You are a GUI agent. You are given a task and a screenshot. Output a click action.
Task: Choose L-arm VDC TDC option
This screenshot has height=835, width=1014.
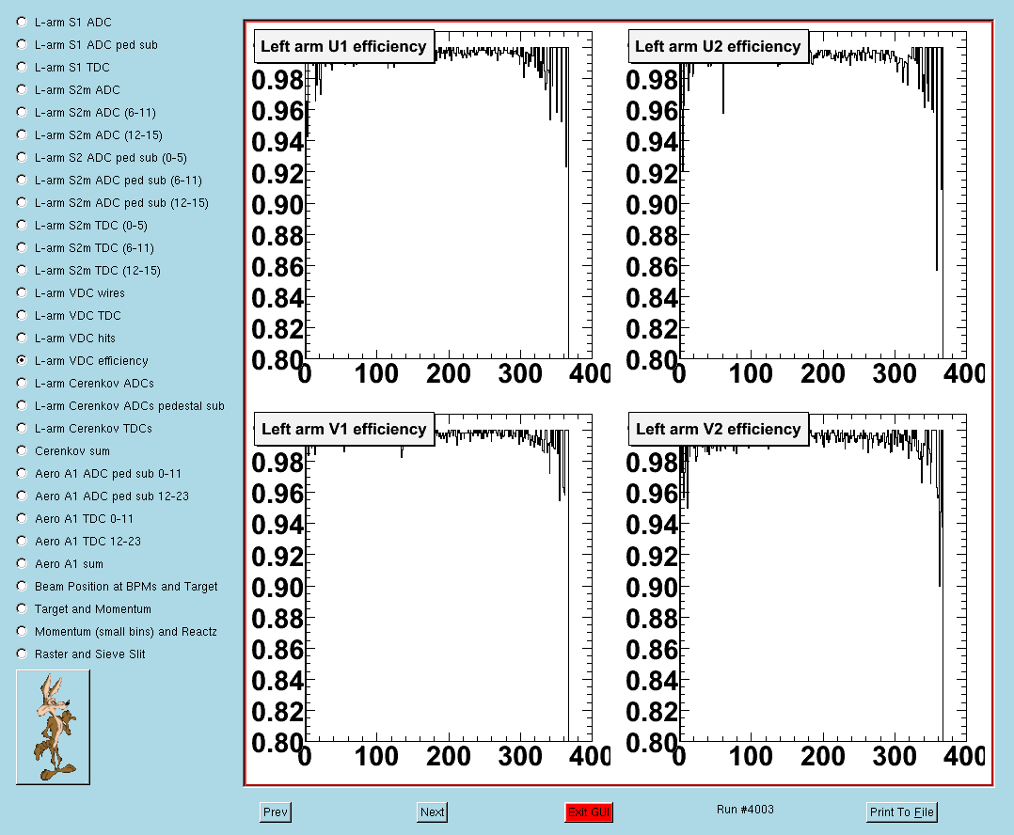[x=22, y=315]
